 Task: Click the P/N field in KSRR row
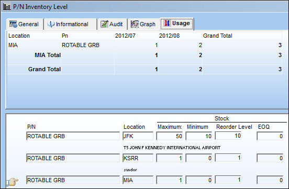(73, 158)
